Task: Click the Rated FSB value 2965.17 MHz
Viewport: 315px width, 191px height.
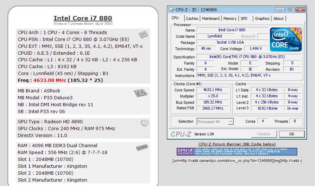Action: point(213,108)
